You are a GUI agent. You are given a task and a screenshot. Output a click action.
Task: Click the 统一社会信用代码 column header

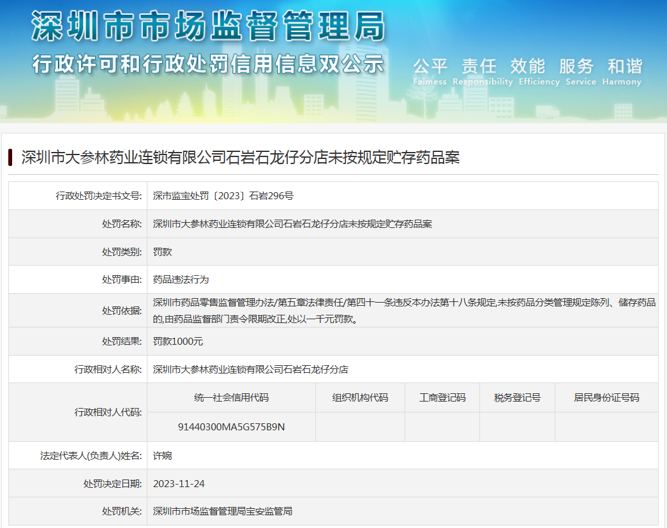[x=231, y=398]
